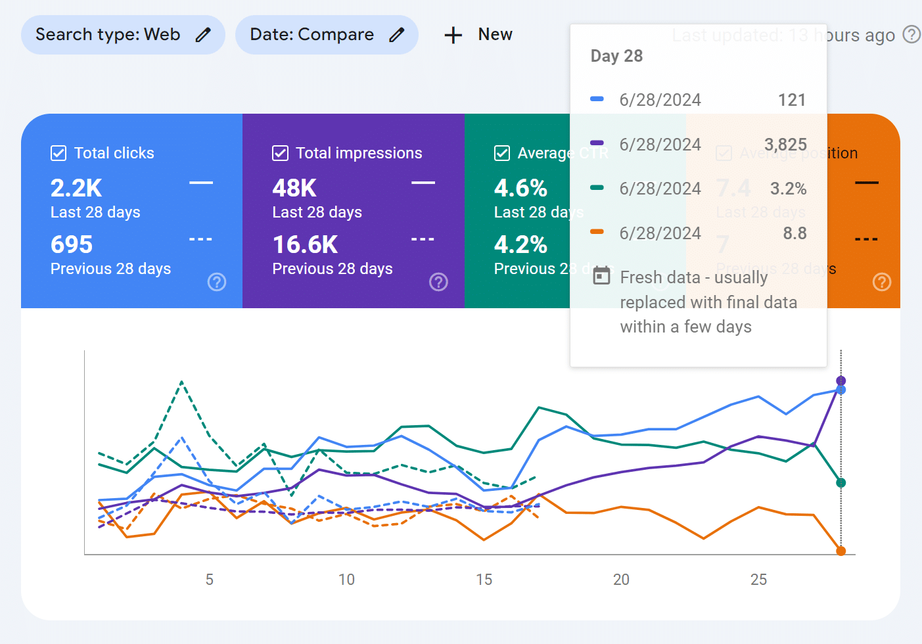Open help icon on Average position card
Image resolution: width=922 pixels, height=644 pixels.
pos(882,282)
